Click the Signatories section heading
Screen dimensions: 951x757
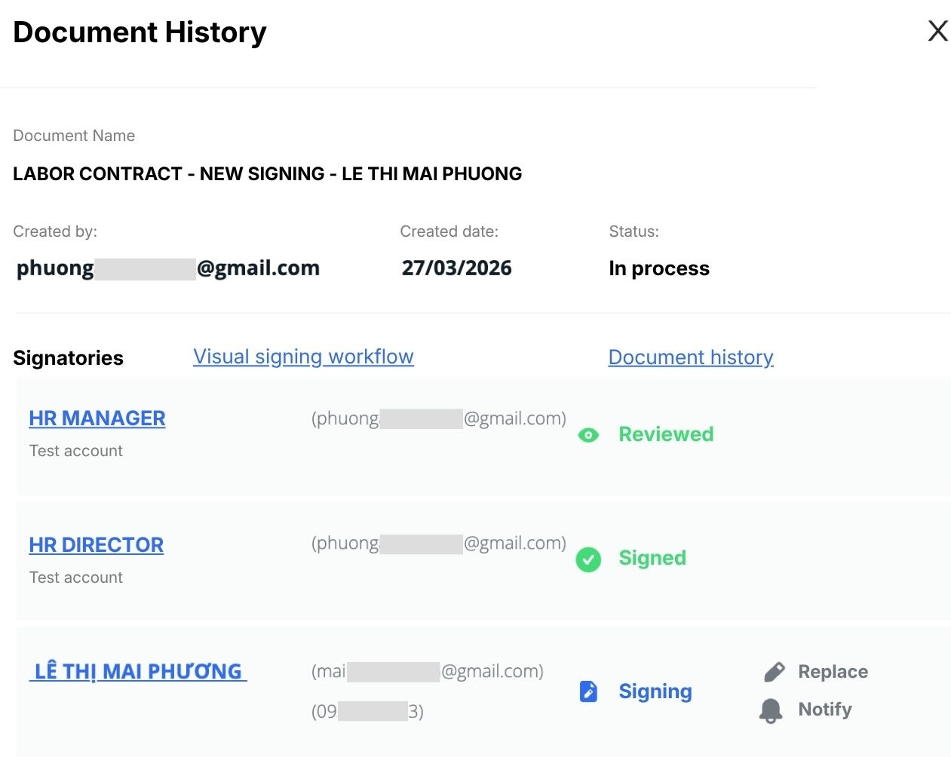[x=68, y=357]
